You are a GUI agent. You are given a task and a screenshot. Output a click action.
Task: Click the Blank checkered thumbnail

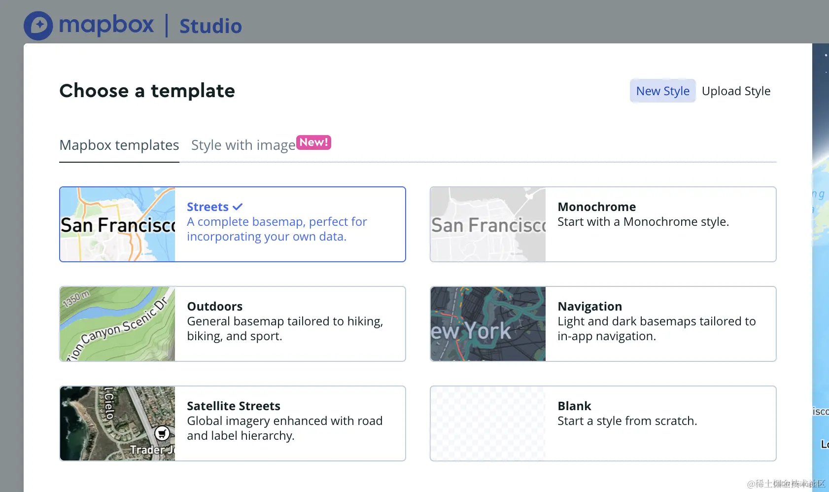pos(488,423)
